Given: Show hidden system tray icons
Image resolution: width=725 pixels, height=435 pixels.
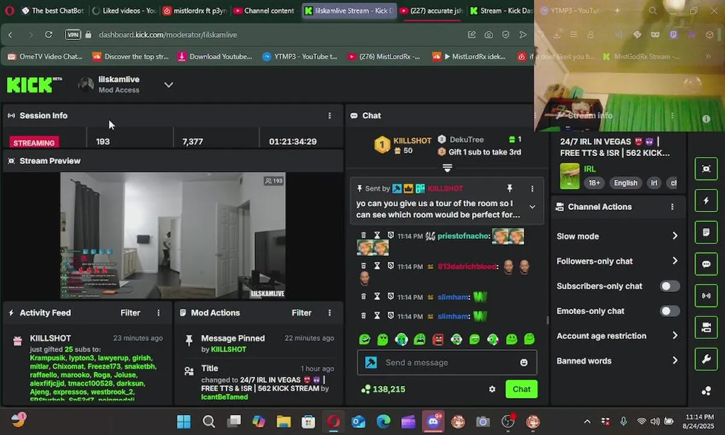Looking at the screenshot, I should click(x=587, y=421).
